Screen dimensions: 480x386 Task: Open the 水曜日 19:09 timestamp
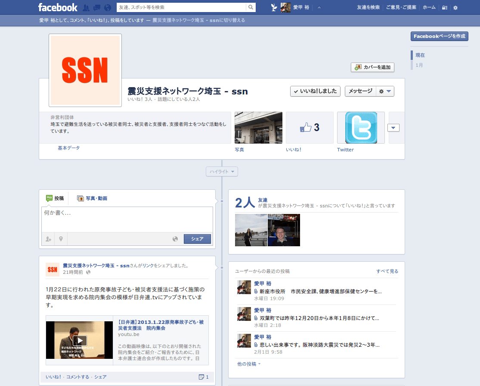coord(269,298)
